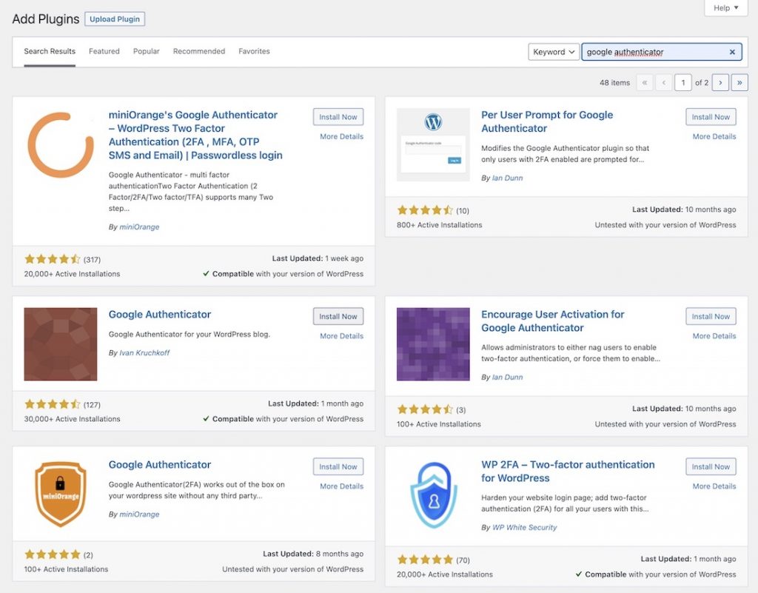
Task: Open the Recommended tab
Action: (x=198, y=51)
